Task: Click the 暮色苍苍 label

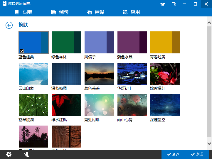Action: [92, 88]
